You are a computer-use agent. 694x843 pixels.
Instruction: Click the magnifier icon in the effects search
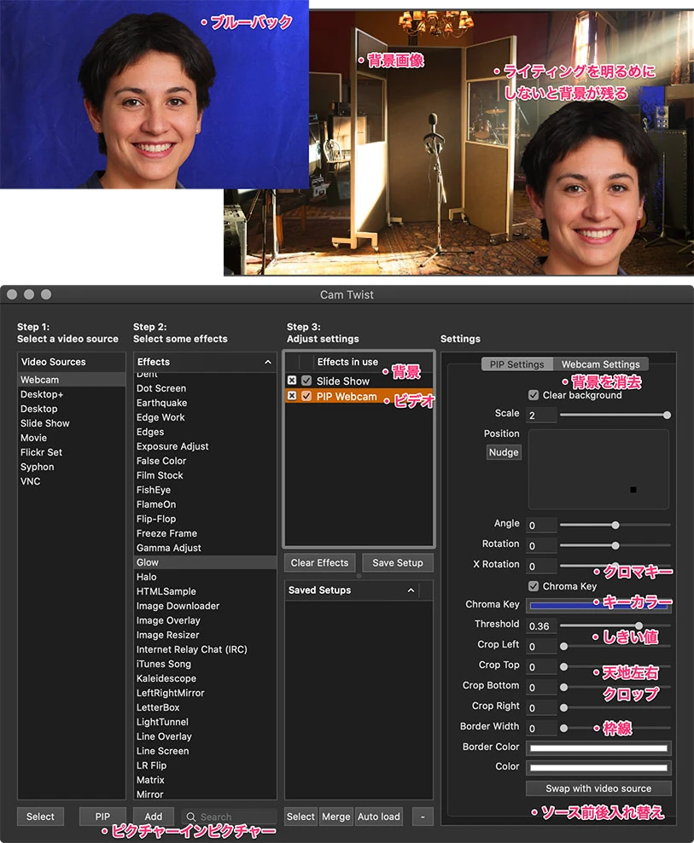(x=191, y=817)
